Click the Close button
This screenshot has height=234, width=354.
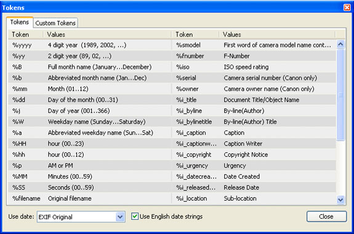pyautogui.click(x=326, y=216)
